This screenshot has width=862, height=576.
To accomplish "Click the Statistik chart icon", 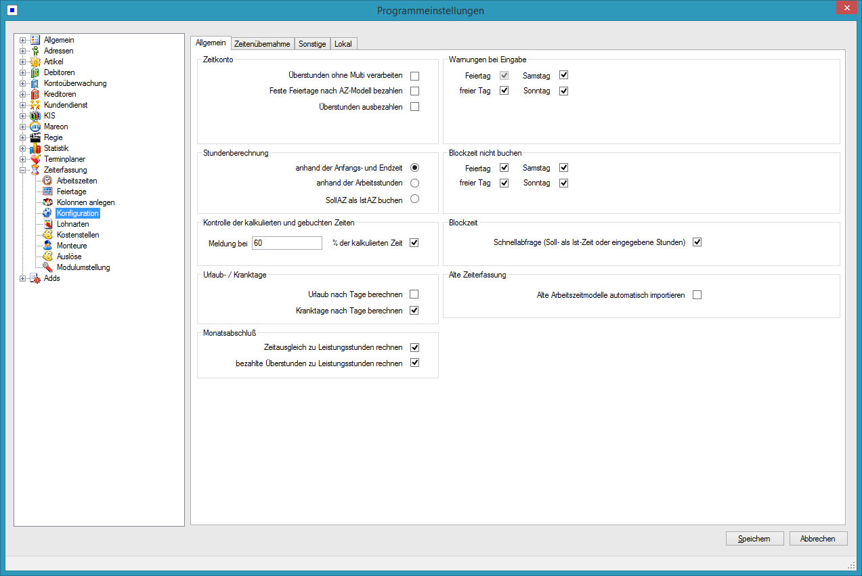I will [35, 148].
